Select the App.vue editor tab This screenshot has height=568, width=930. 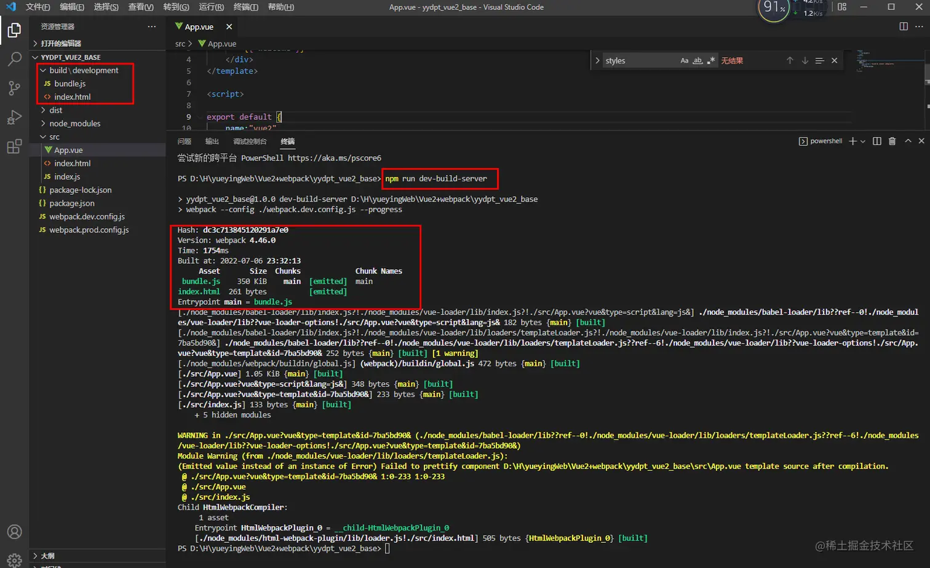click(203, 26)
